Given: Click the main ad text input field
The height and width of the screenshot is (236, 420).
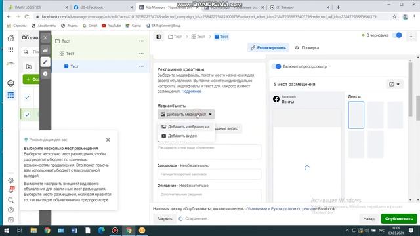Looking at the screenshot, I should click(x=209, y=151).
